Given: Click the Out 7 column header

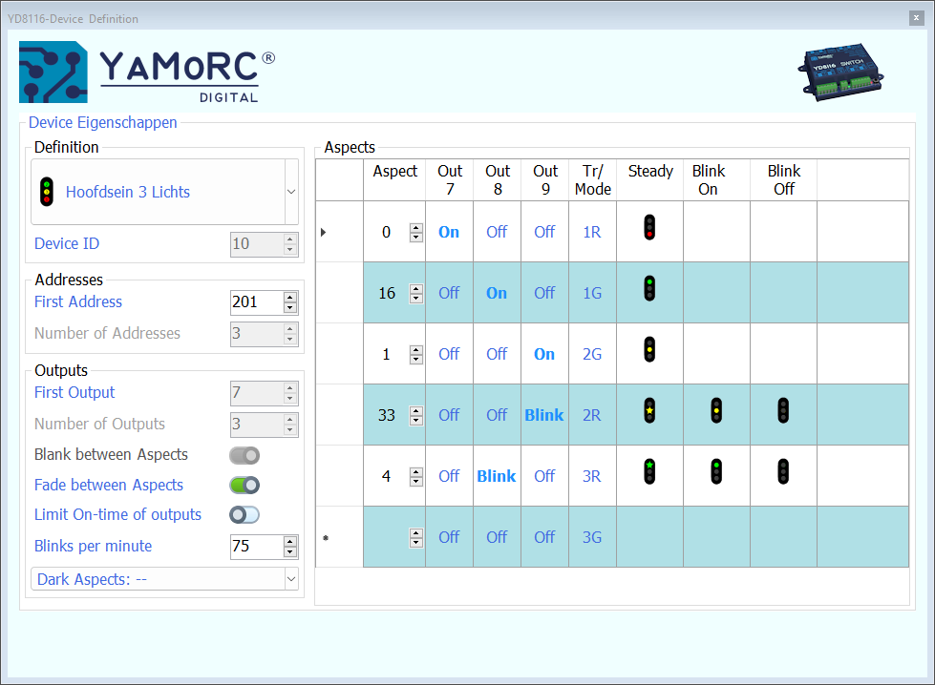Looking at the screenshot, I should pyautogui.click(x=449, y=179).
